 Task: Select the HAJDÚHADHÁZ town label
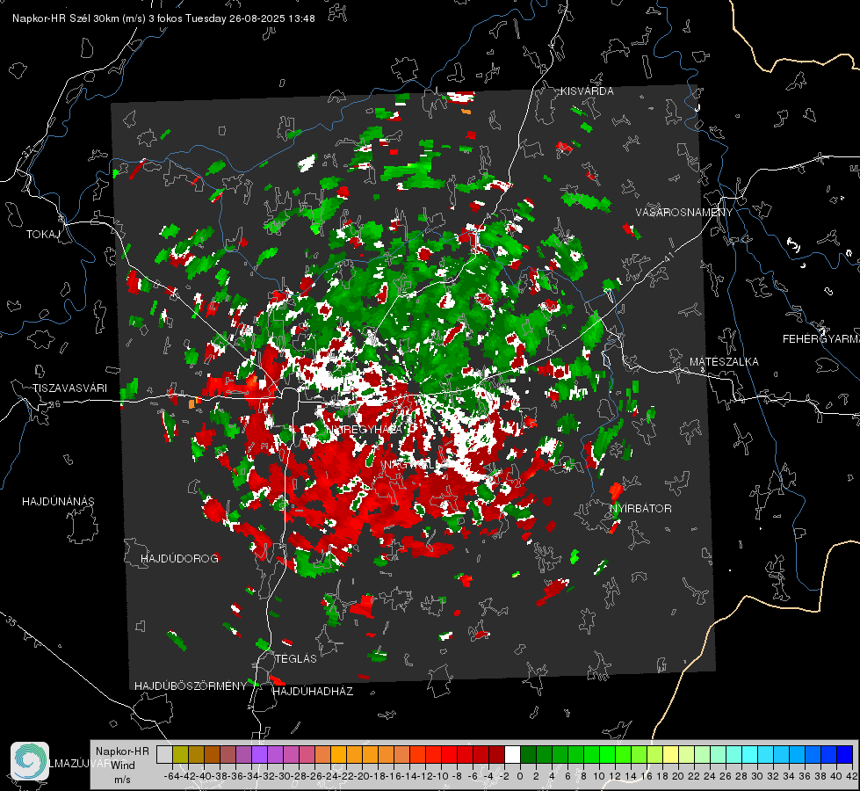313,691
